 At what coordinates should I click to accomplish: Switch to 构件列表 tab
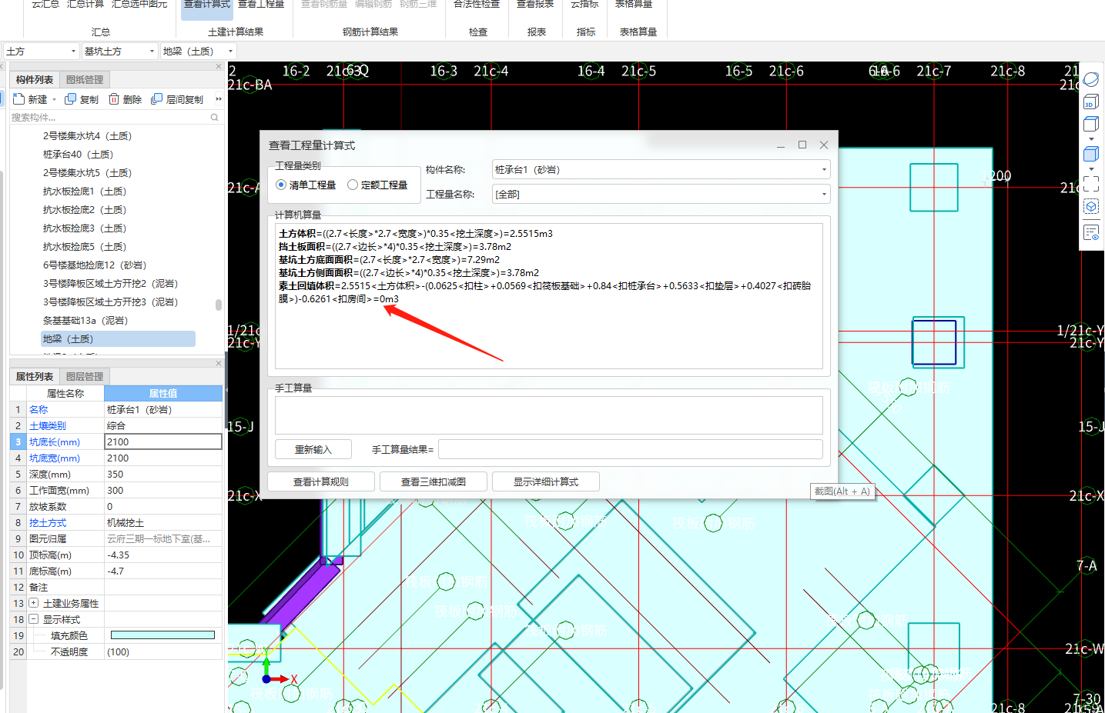pyautogui.click(x=35, y=80)
